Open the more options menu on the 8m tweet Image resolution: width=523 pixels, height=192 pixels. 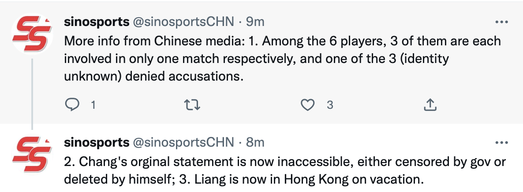tap(502, 143)
